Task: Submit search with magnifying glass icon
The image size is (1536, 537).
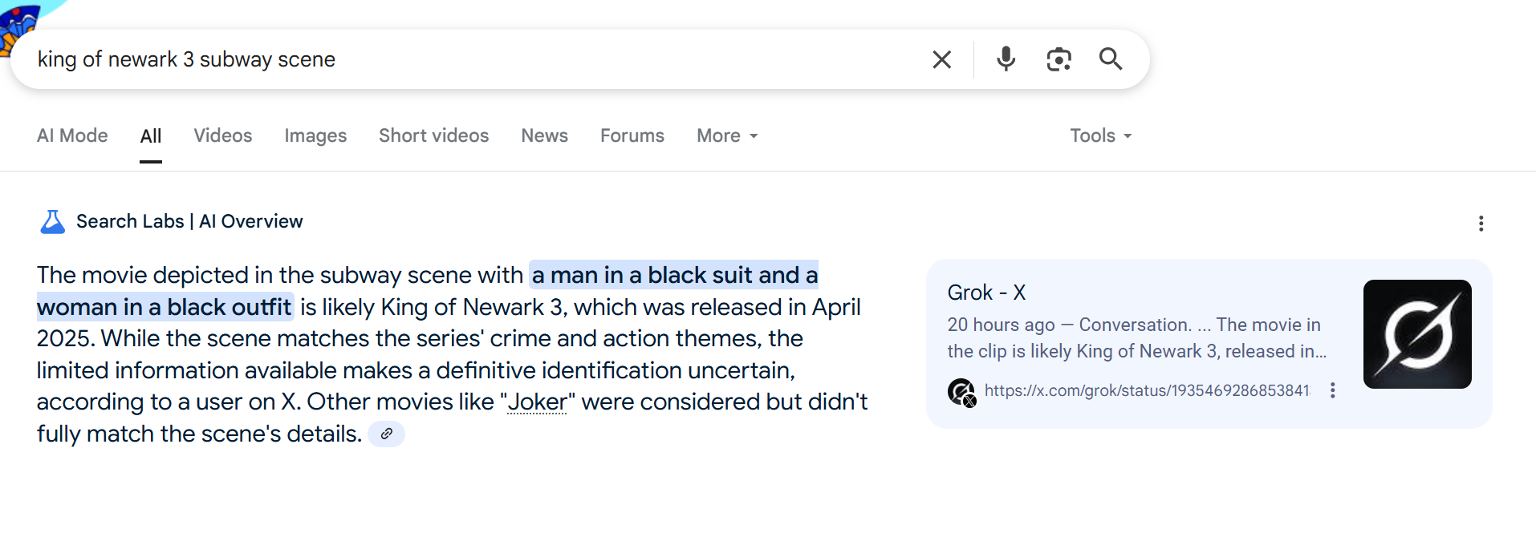Action: [1111, 59]
